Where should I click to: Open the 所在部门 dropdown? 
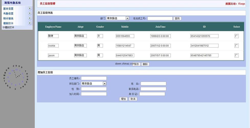94,83
